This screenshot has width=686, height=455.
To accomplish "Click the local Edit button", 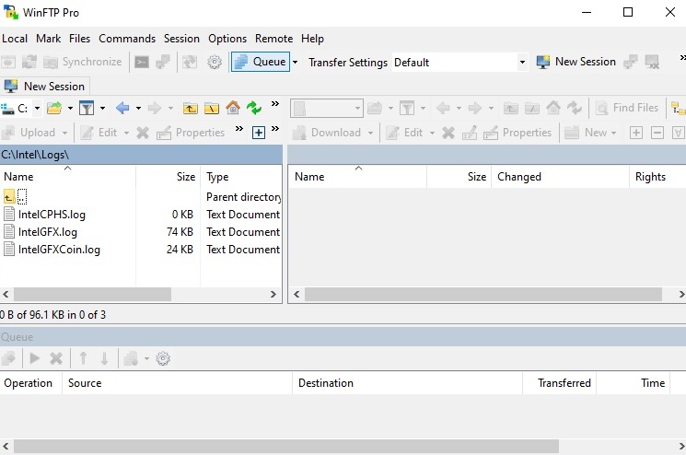I will pos(99,133).
